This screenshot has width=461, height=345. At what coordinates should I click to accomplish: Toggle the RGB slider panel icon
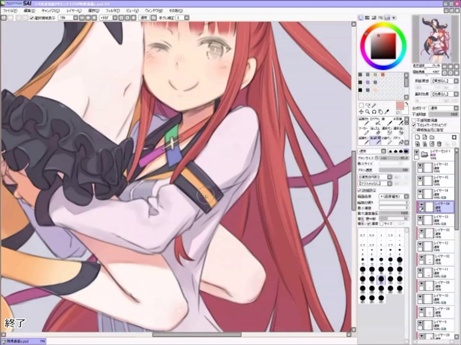coord(367,18)
